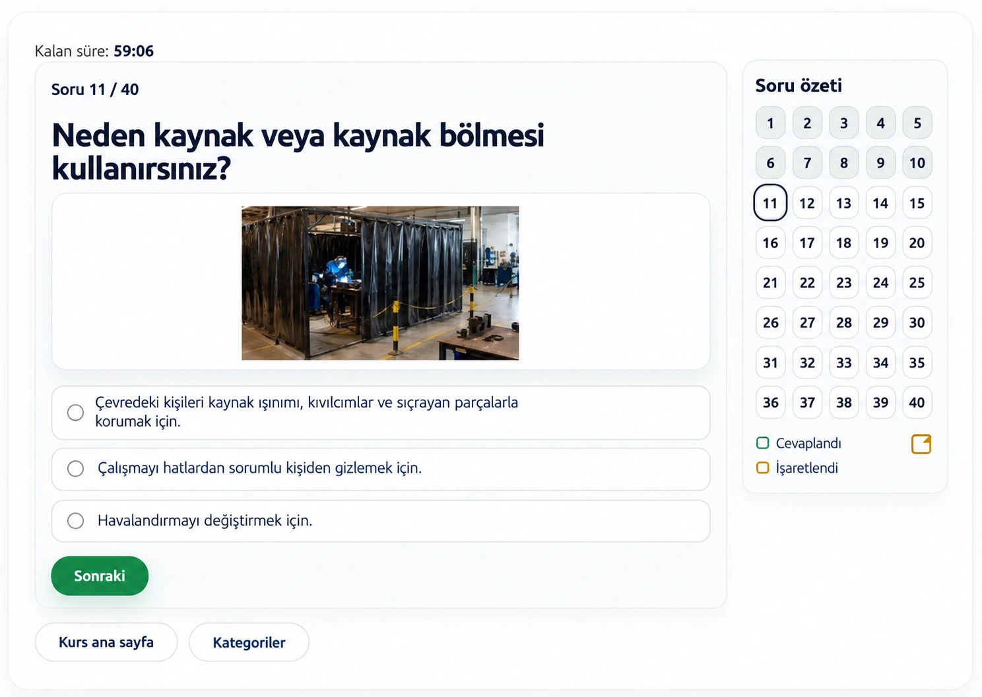Select the answer about protecting bystanders from welding radiation
This screenshot has height=697, width=982.
click(381, 413)
